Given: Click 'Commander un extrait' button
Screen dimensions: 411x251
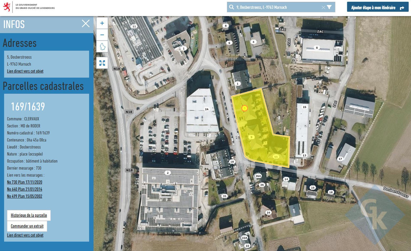Looking at the screenshot, I should point(27,226).
